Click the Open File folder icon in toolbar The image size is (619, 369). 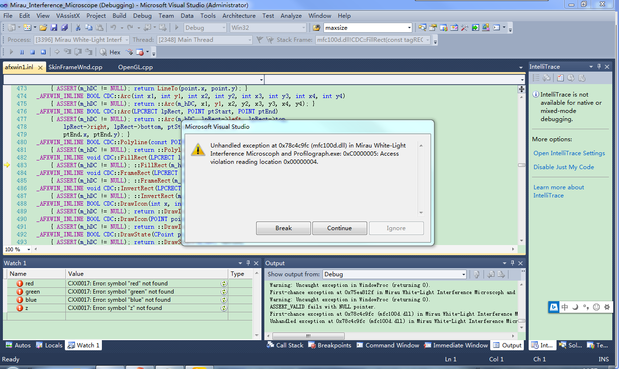[x=43, y=28]
